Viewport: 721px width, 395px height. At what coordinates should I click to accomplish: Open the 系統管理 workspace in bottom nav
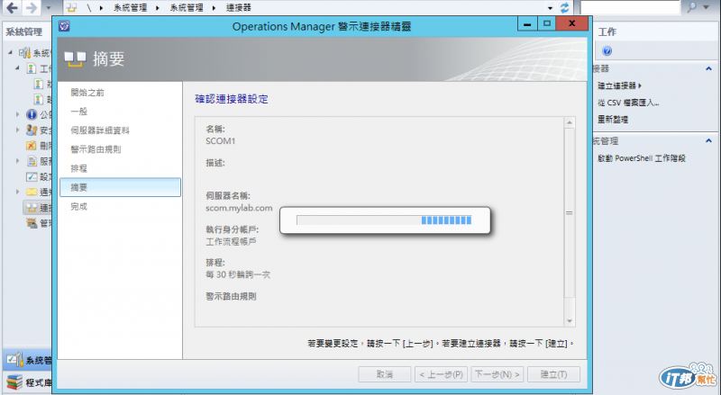(x=29, y=360)
